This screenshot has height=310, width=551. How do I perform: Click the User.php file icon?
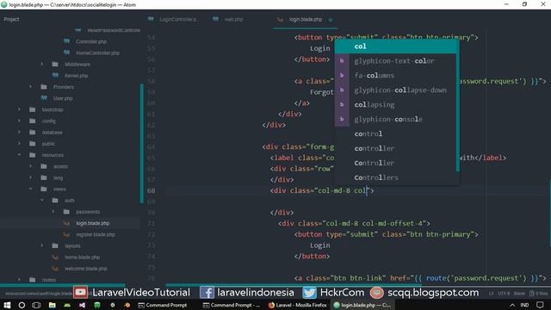click(44, 98)
